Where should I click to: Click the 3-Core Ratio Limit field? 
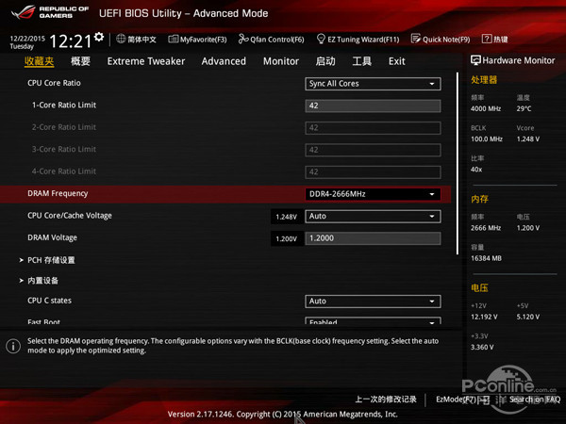(373, 150)
